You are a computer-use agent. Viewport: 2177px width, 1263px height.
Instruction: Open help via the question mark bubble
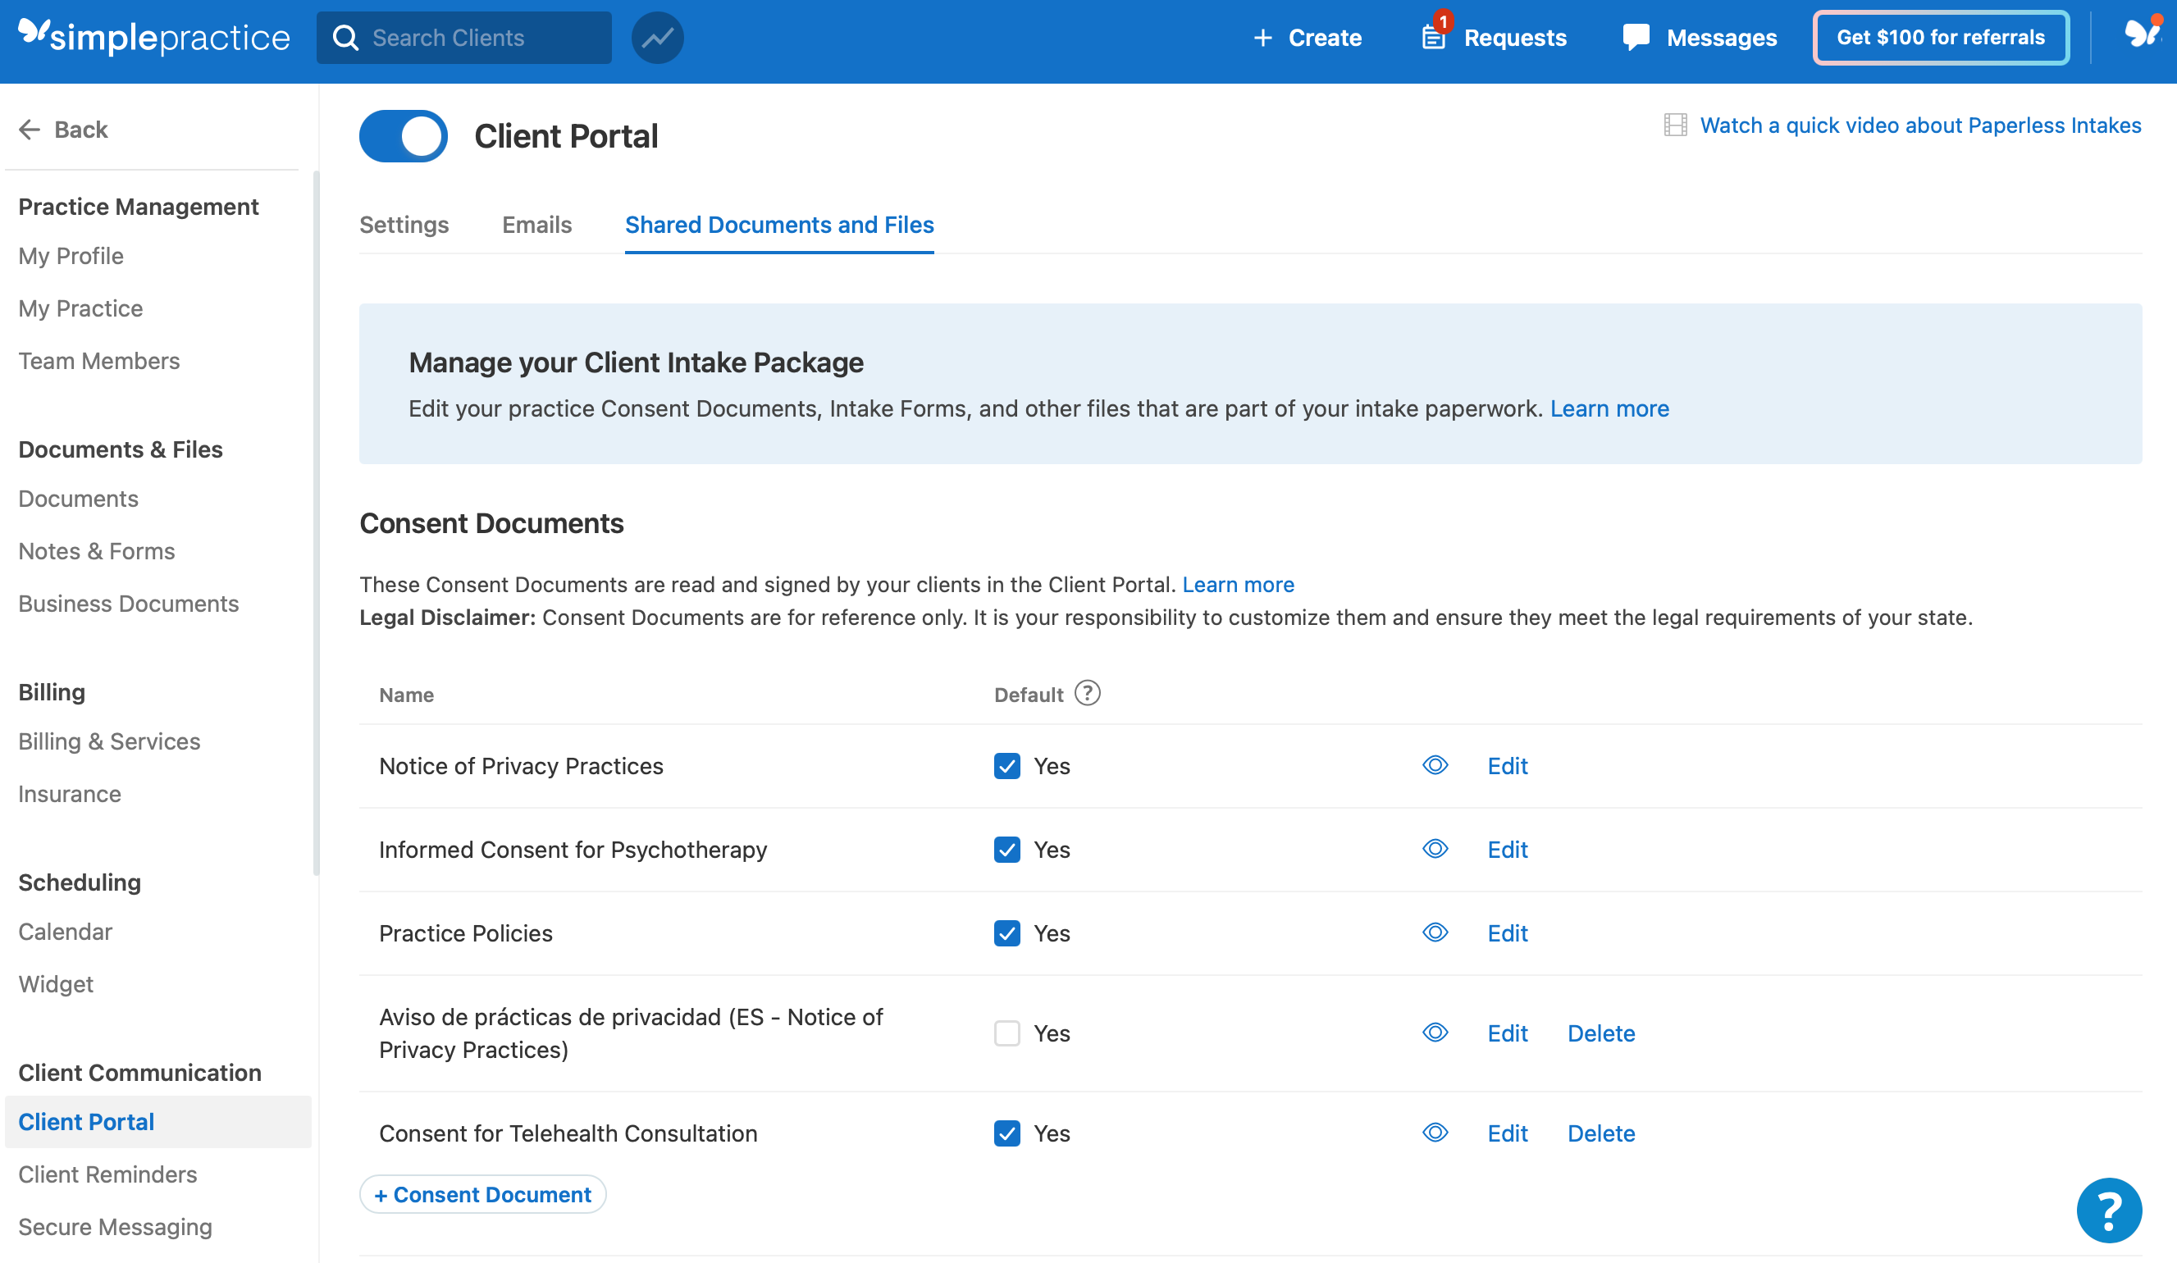click(2108, 1211)
